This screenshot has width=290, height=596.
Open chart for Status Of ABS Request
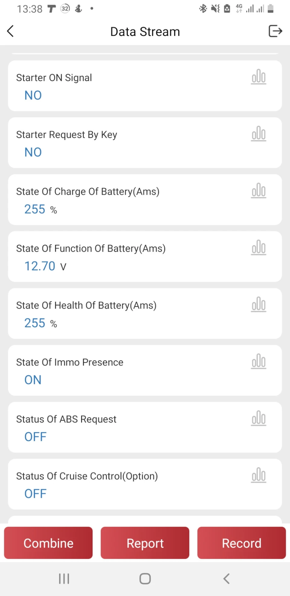point(259,418)
